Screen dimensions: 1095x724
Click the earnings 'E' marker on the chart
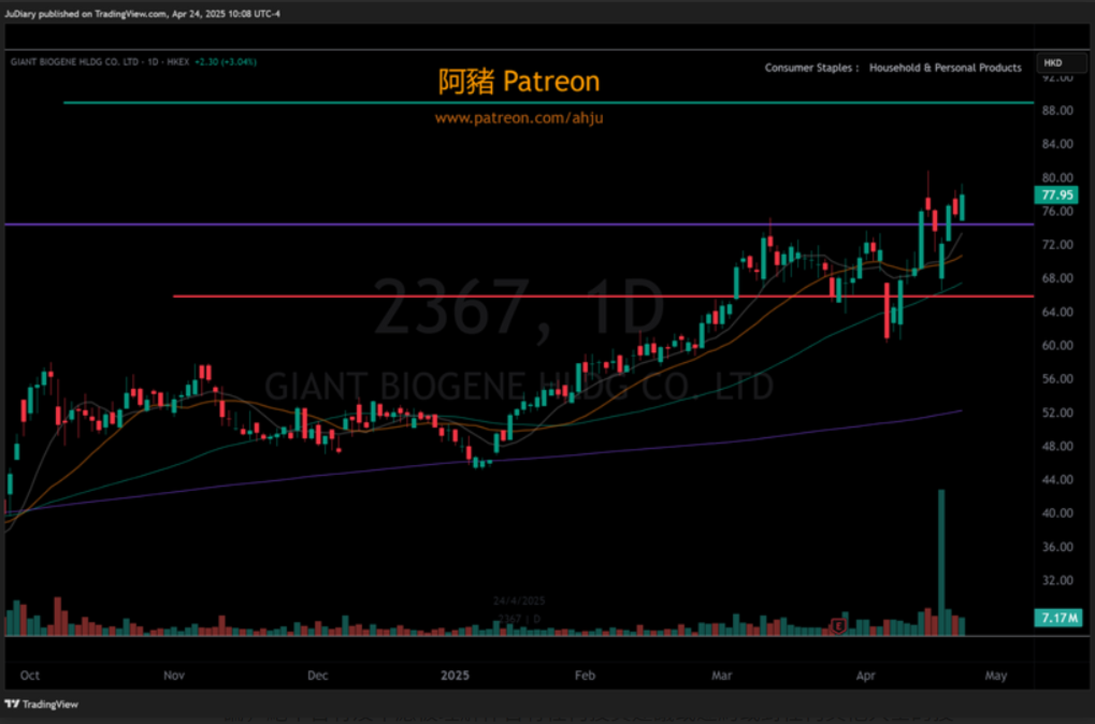pos(838,626)
